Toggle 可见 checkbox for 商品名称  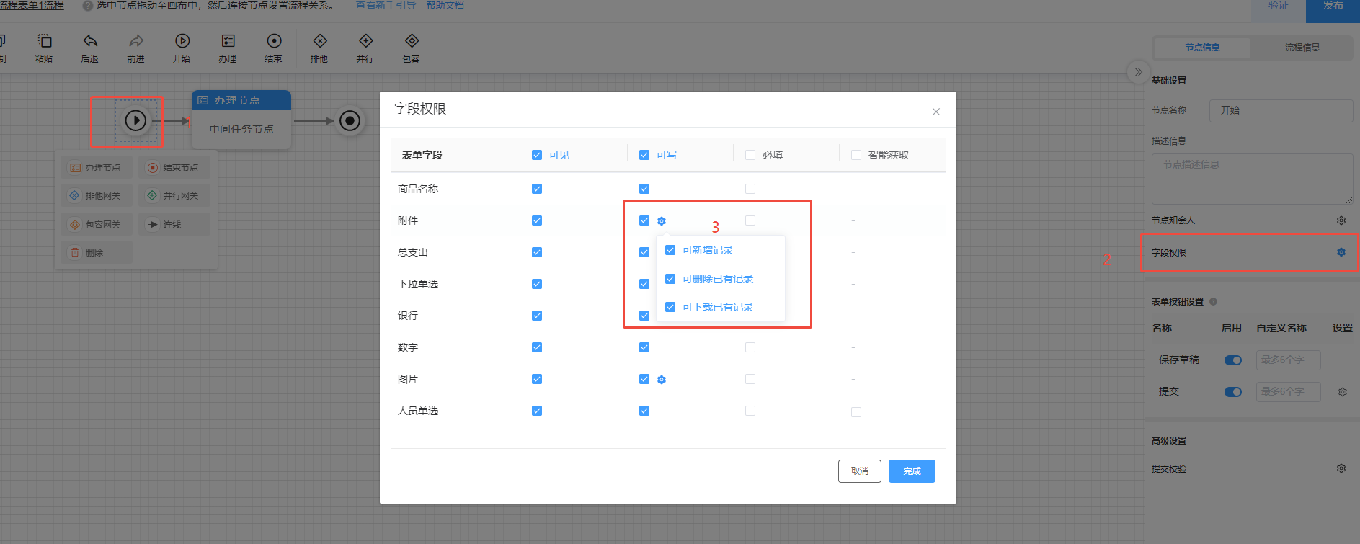click(537, 189)
